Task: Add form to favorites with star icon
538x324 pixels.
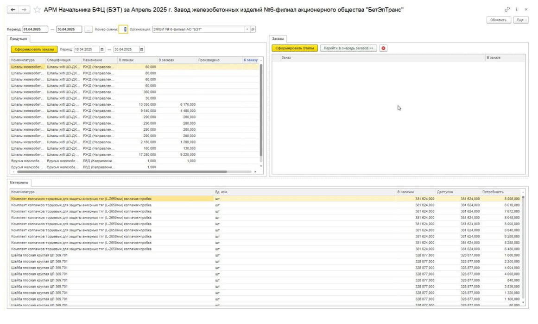Action: click(x=37, y=10)
